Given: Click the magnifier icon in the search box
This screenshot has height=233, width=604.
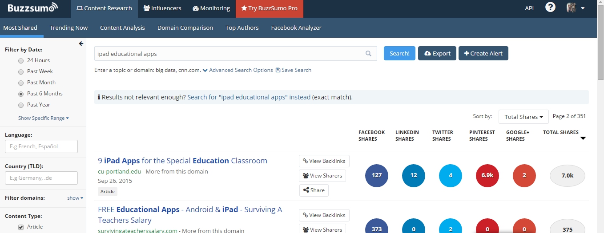Looking at the screenshot, I should (x=368, y=54).
